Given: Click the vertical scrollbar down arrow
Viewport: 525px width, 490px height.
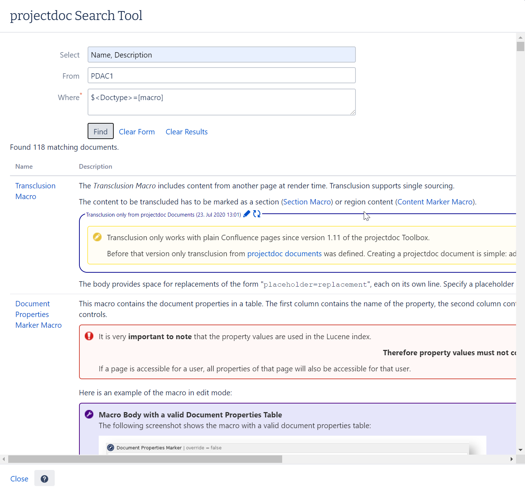Looking at the screenshot, I should 520,450.
